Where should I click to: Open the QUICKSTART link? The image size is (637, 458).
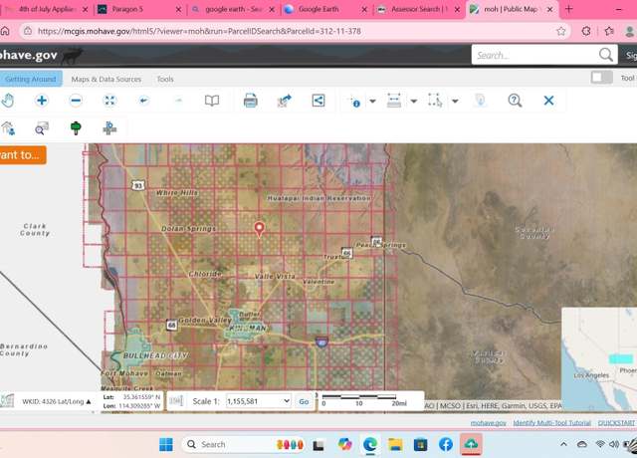coord(616,423)
